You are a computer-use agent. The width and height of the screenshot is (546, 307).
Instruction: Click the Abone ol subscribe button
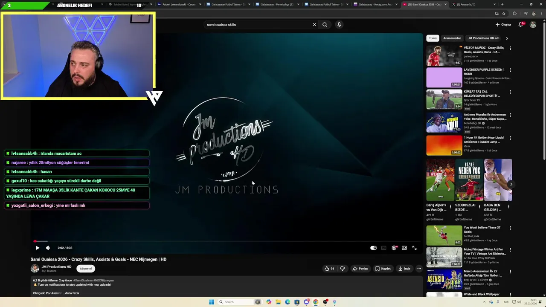click(x=86, y=269)
